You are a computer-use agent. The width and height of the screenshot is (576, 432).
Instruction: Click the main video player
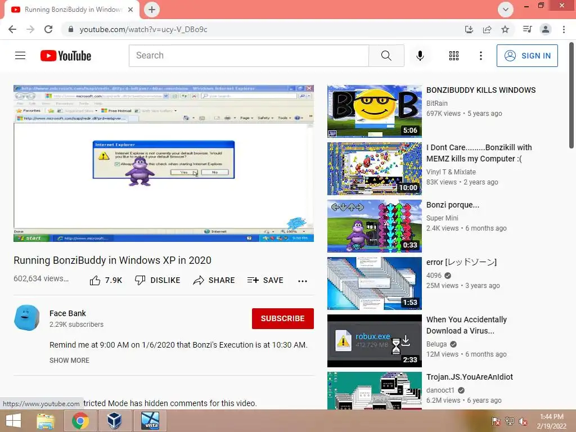pos(164,164)
